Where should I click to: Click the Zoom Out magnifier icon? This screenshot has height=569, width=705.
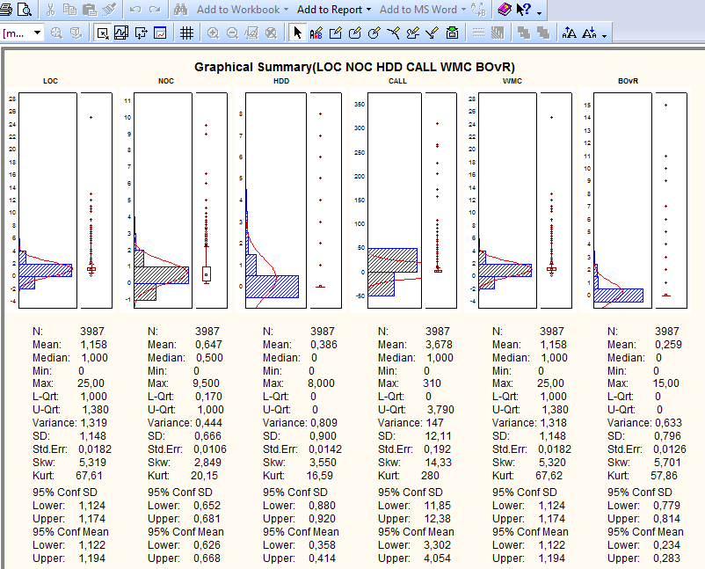(x=232, y=33)
